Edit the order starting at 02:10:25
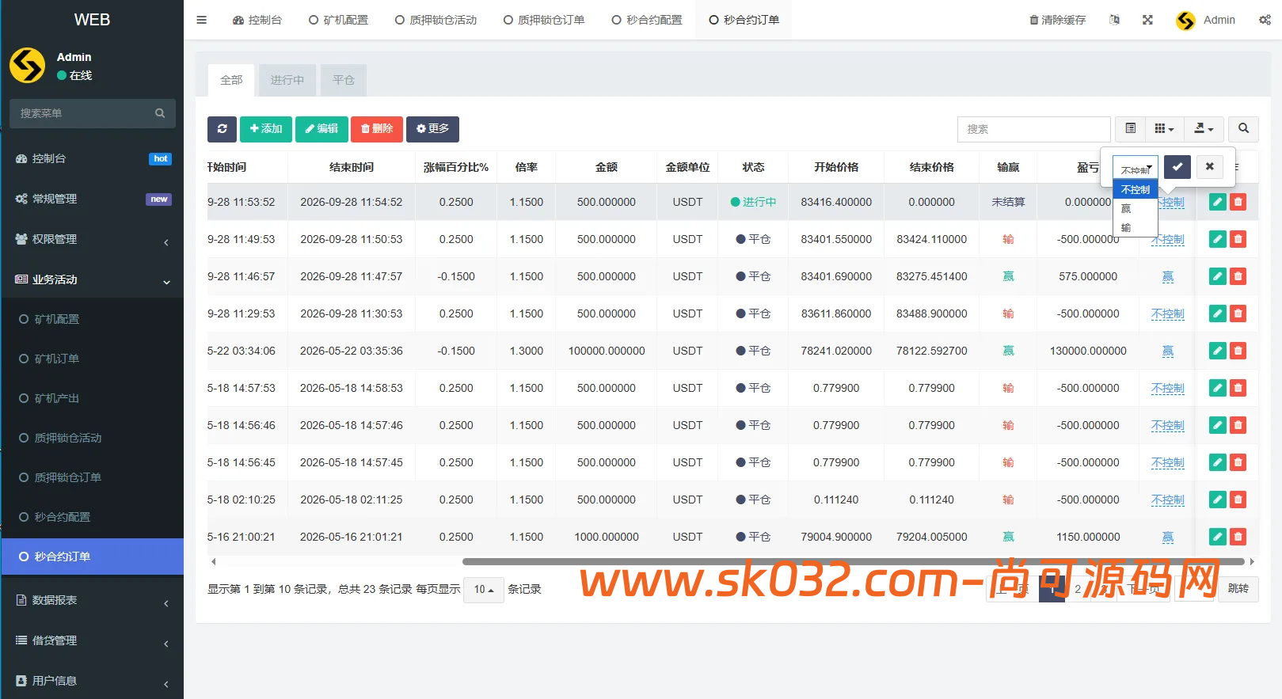Screen dimensions: 1282x699 1218,500
